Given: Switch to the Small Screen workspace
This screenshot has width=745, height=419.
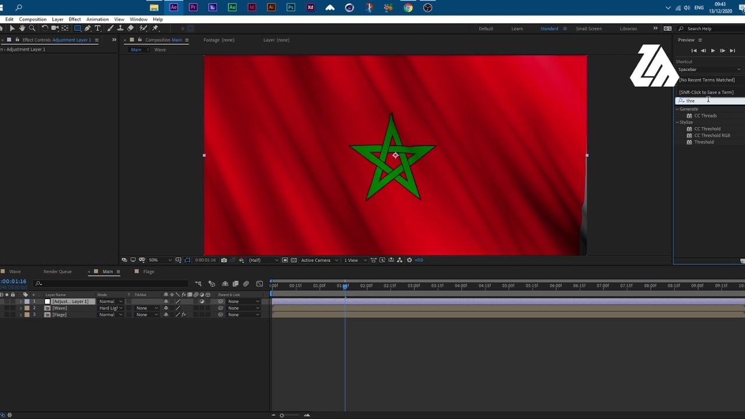Looking at the screenshot, I should tap(588, 29).
